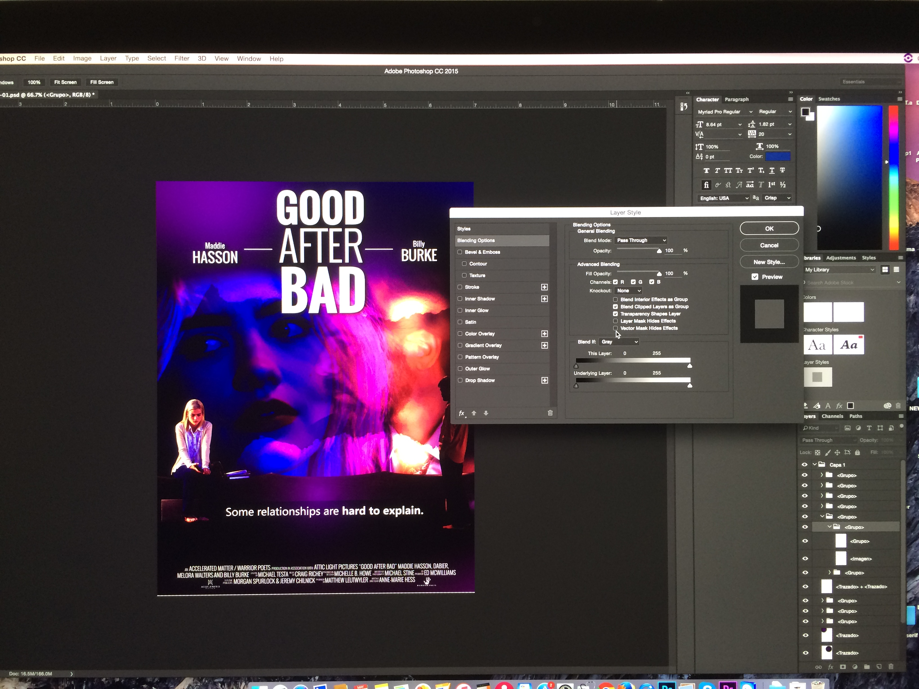Collapse the Capa 1 layer group

click(814, 464)
